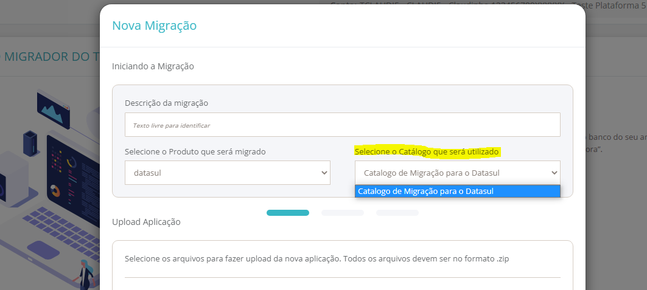The height and width of the screenshot is (290, 647).
Task: Click the Selecione o Produto que será migrado label
Action: [195, 151]
